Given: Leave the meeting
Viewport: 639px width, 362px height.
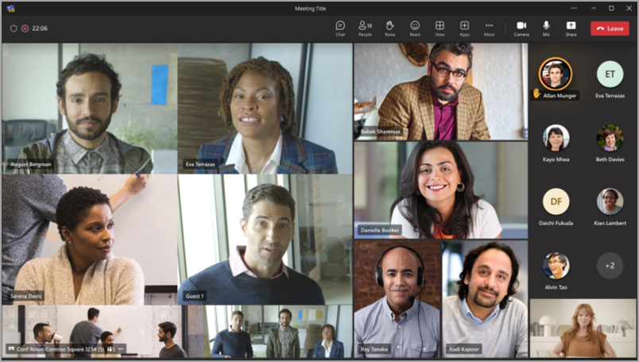Looking at the screenshot, I should [610, 28].
